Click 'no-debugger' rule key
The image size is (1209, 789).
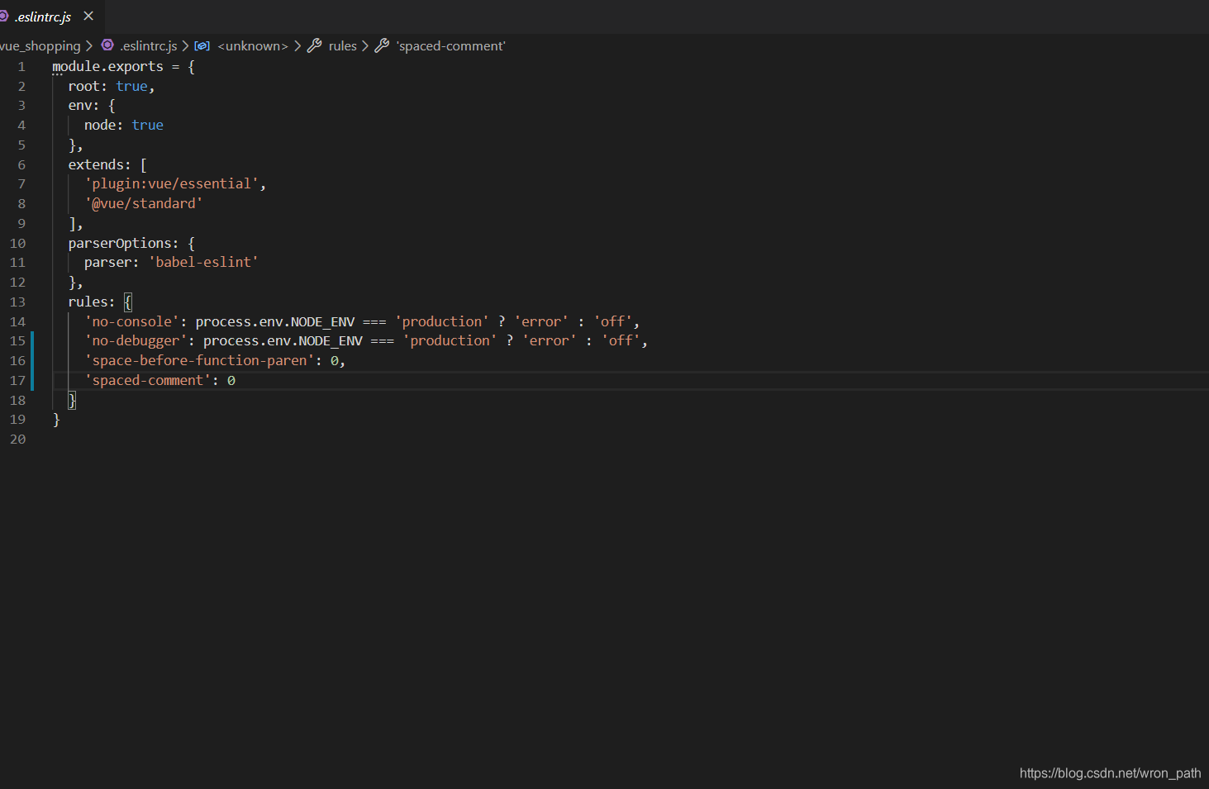coord(136,340)
